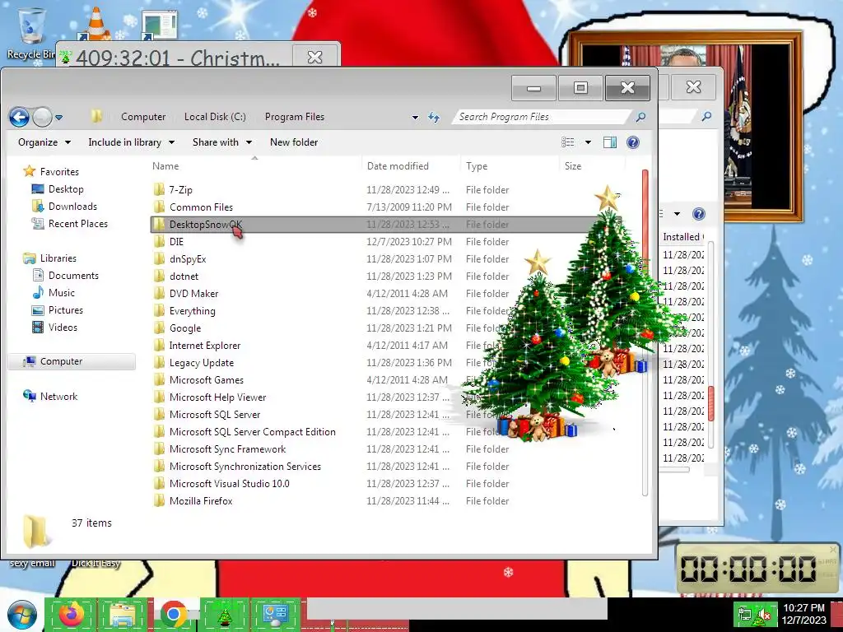The width and height of the screenshot is (843, 632).
Task: Open Explorer Help question mark icon
Action: coord(633,142)
